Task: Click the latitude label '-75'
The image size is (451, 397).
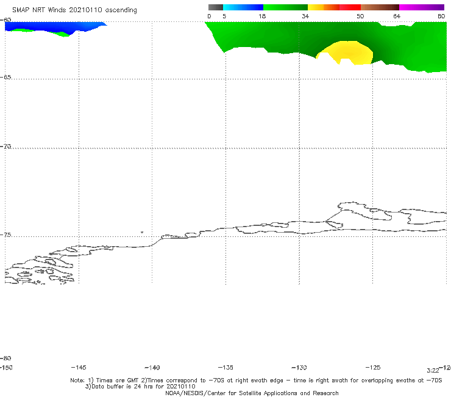Action: coord(5,235)
